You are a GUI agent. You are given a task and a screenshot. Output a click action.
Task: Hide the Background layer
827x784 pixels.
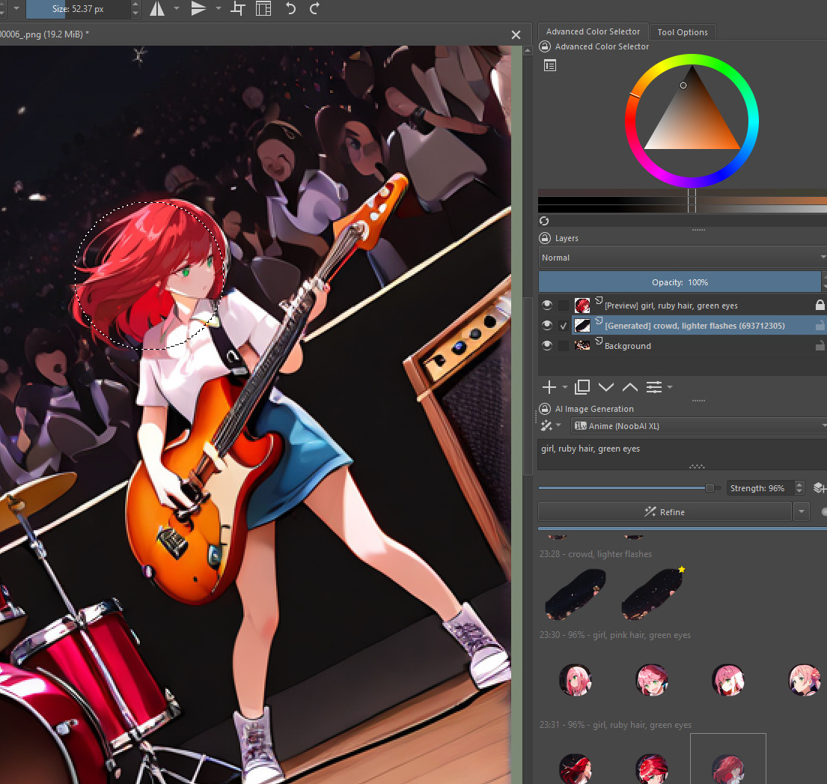click(x=547, y=345)
